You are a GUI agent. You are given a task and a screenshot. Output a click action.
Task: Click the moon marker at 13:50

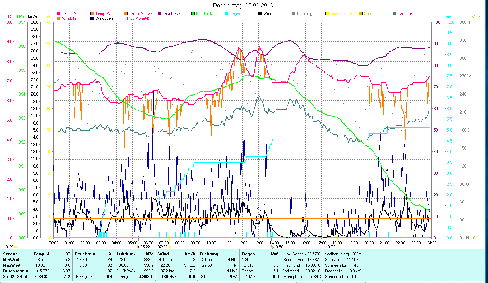(272, 247)
